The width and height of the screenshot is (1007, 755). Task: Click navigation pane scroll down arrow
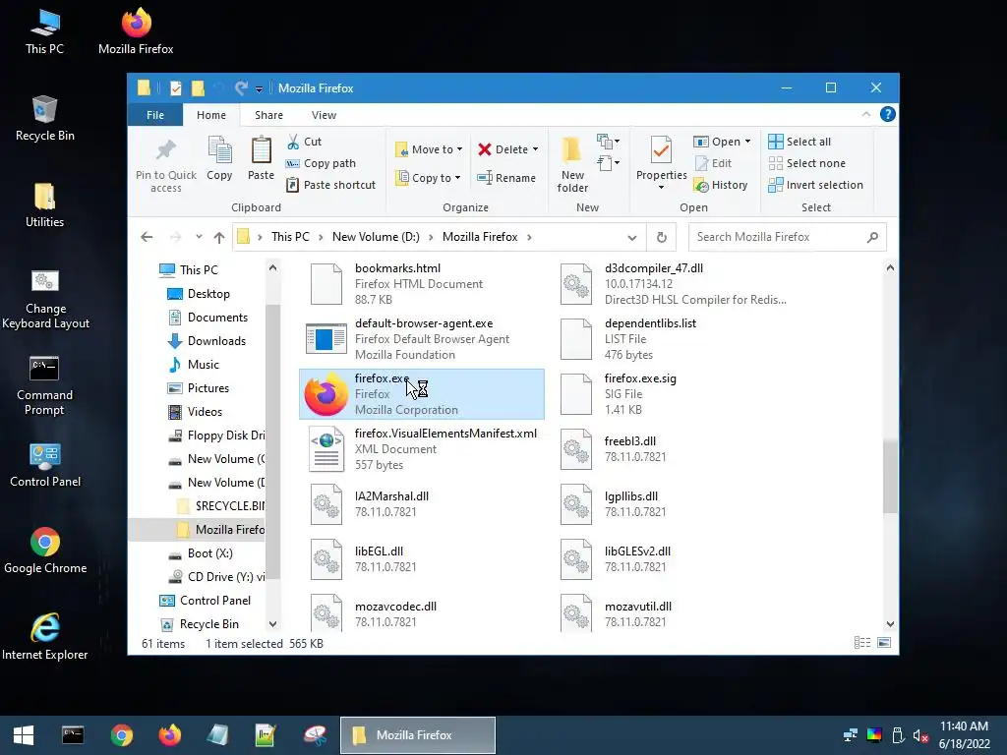coord(272,624)
